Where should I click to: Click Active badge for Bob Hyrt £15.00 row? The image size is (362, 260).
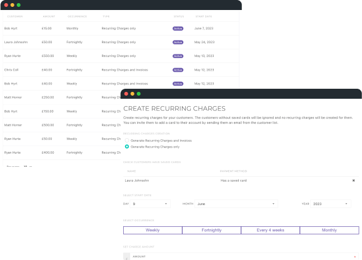pos(178,28)
